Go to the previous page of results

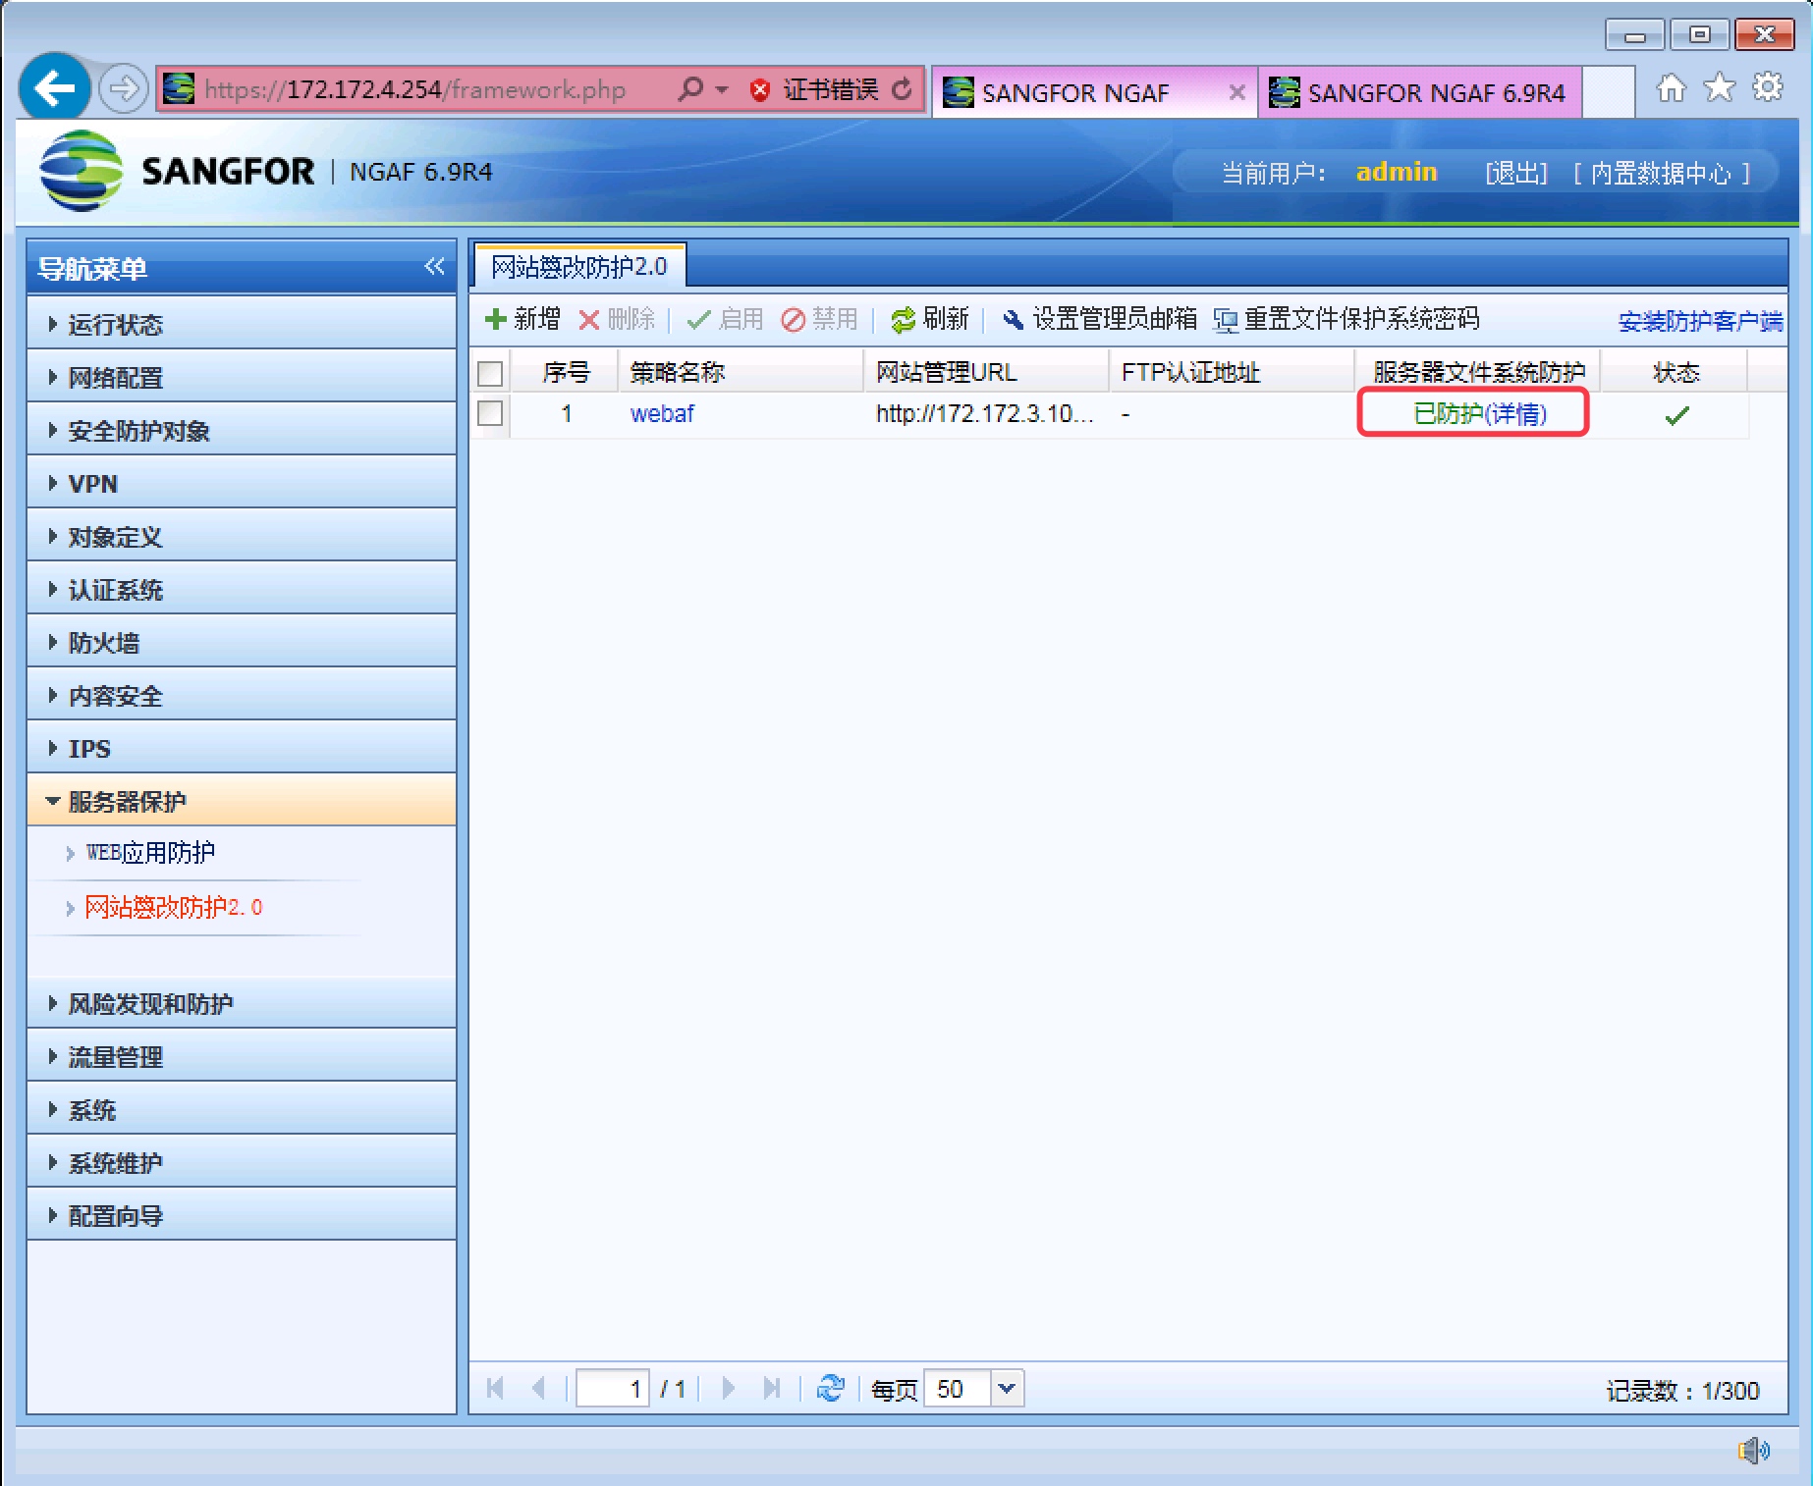[537, 1388]
